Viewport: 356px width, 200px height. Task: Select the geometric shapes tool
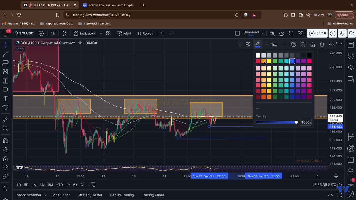click(5, 89)
